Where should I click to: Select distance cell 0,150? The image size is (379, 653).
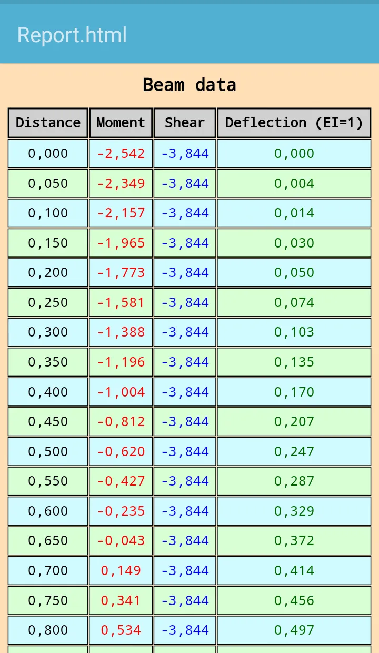click(x=48, y=243)
